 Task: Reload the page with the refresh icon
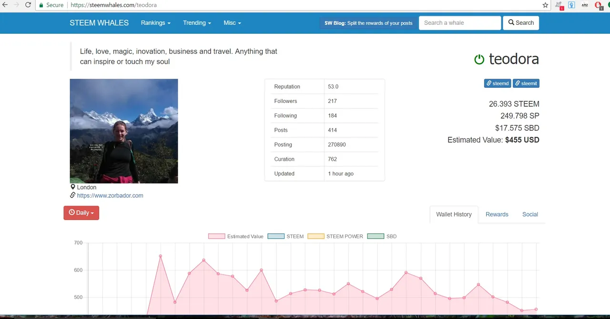pyautogui.click(x=28, y=5)
